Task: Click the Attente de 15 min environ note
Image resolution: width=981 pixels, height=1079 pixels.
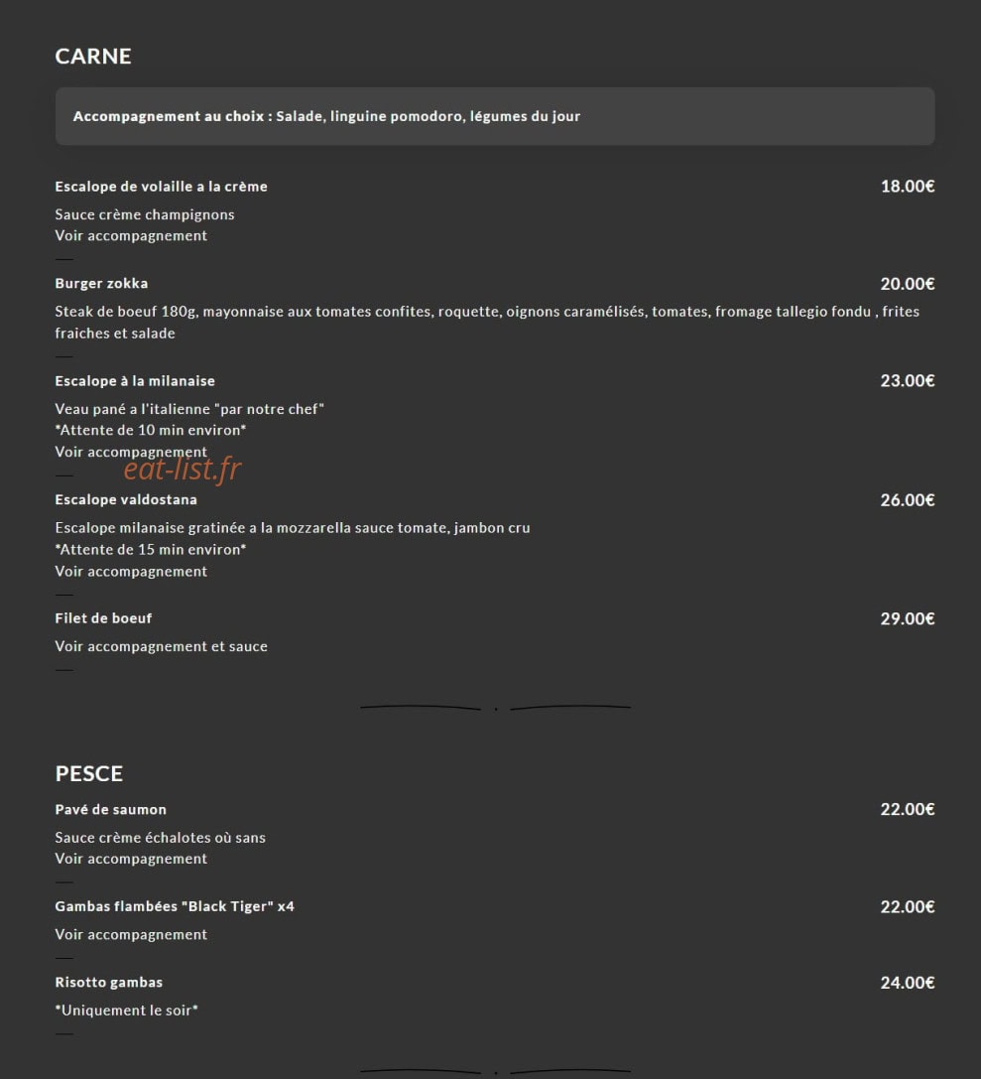Action: [151, 549]
